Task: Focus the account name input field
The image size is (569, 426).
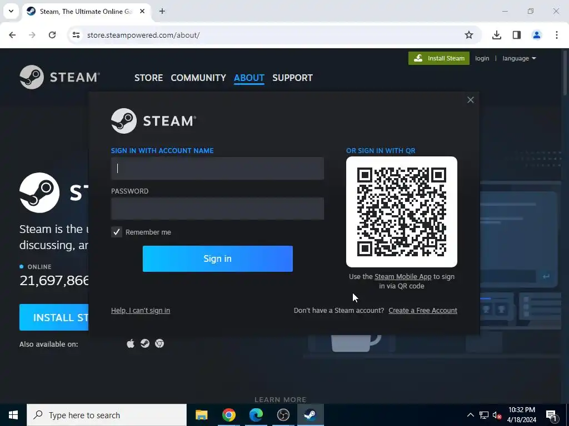Action: point(217,168)
